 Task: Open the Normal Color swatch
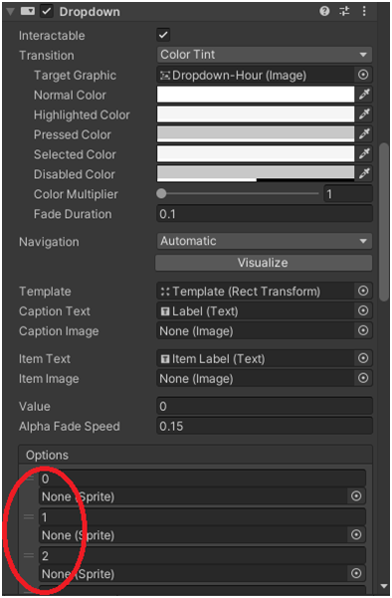click(256, 95)
